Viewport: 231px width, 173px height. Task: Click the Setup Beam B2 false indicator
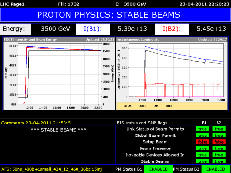tap(219, 142)
